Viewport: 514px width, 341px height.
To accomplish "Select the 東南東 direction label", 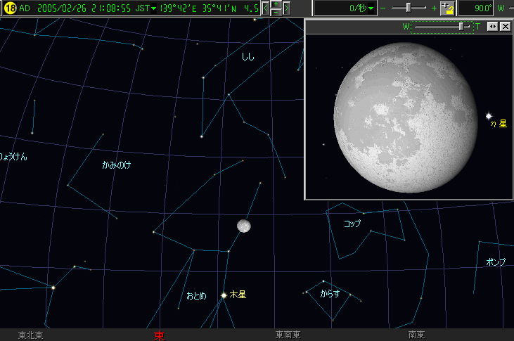I will click(x=288, y=335).
